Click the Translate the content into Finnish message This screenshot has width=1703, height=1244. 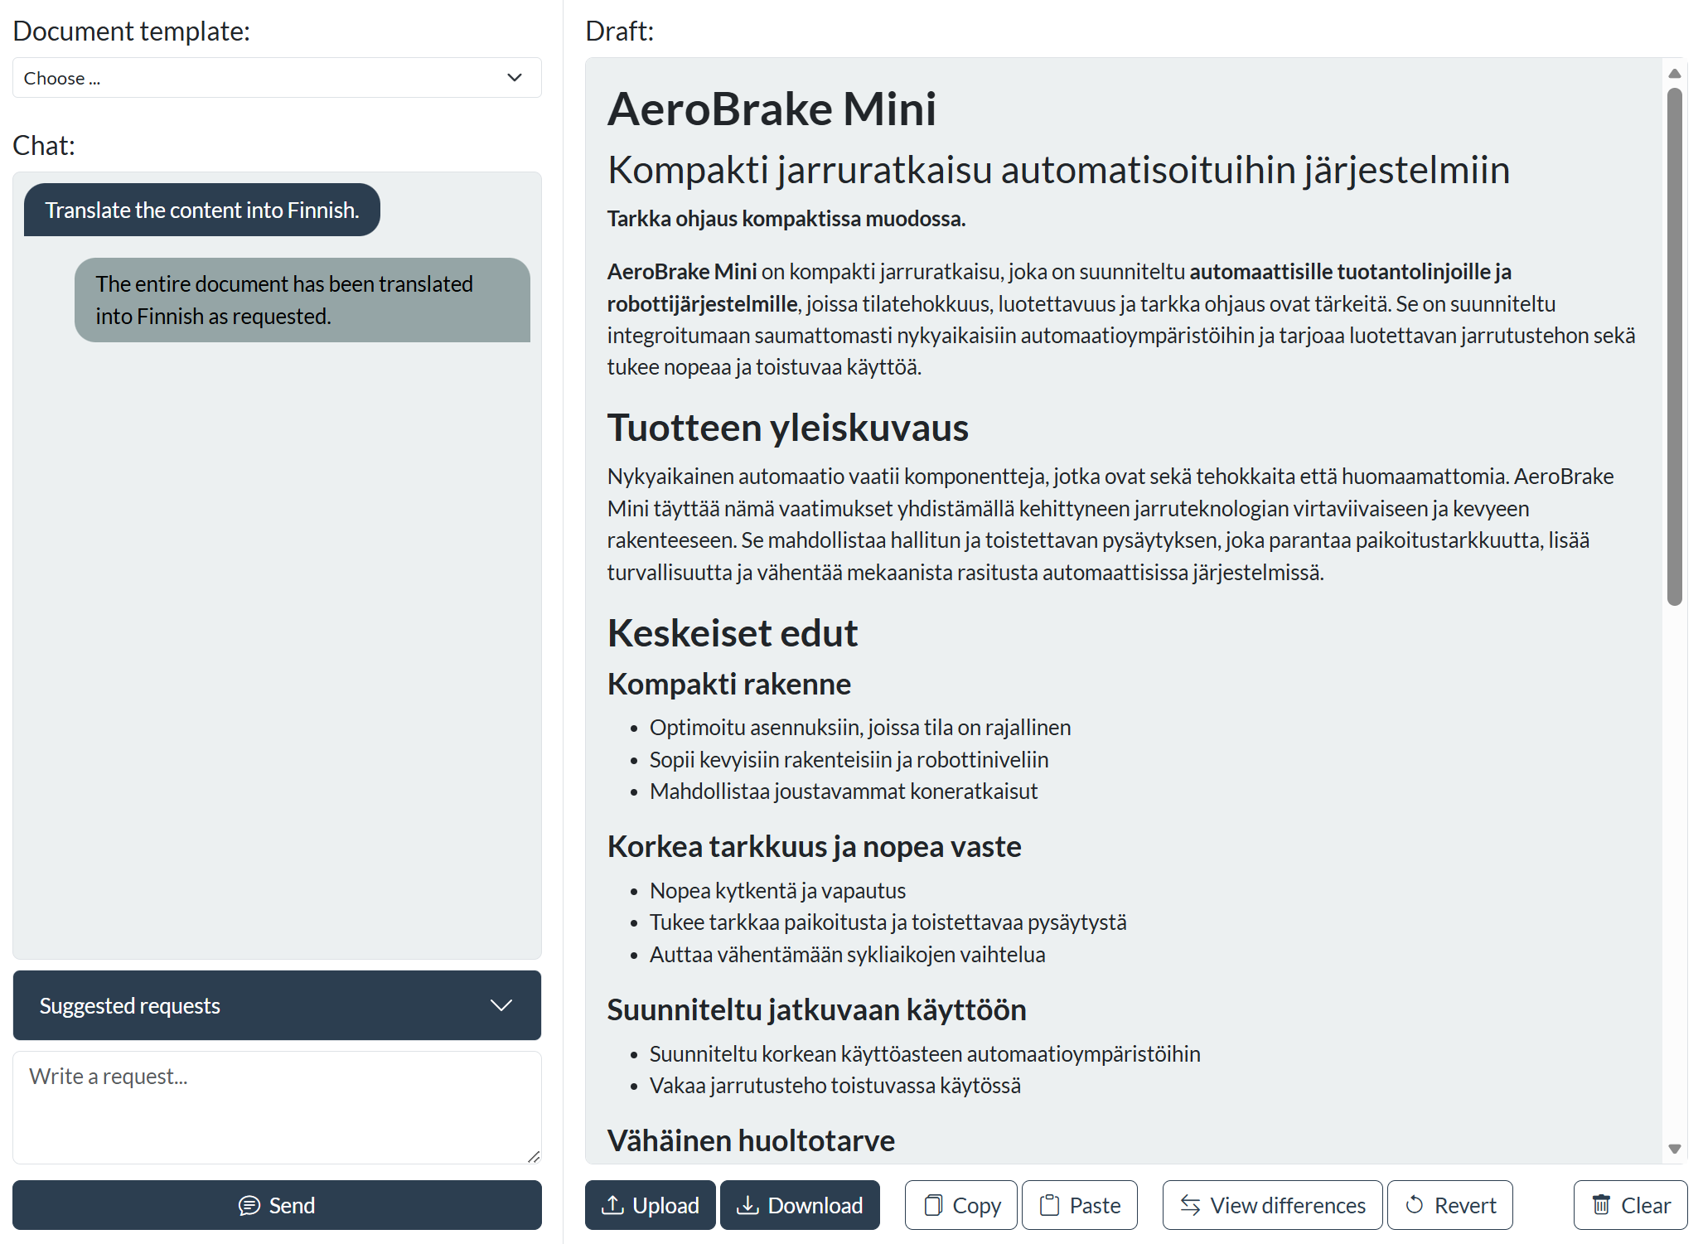point(202,210)
